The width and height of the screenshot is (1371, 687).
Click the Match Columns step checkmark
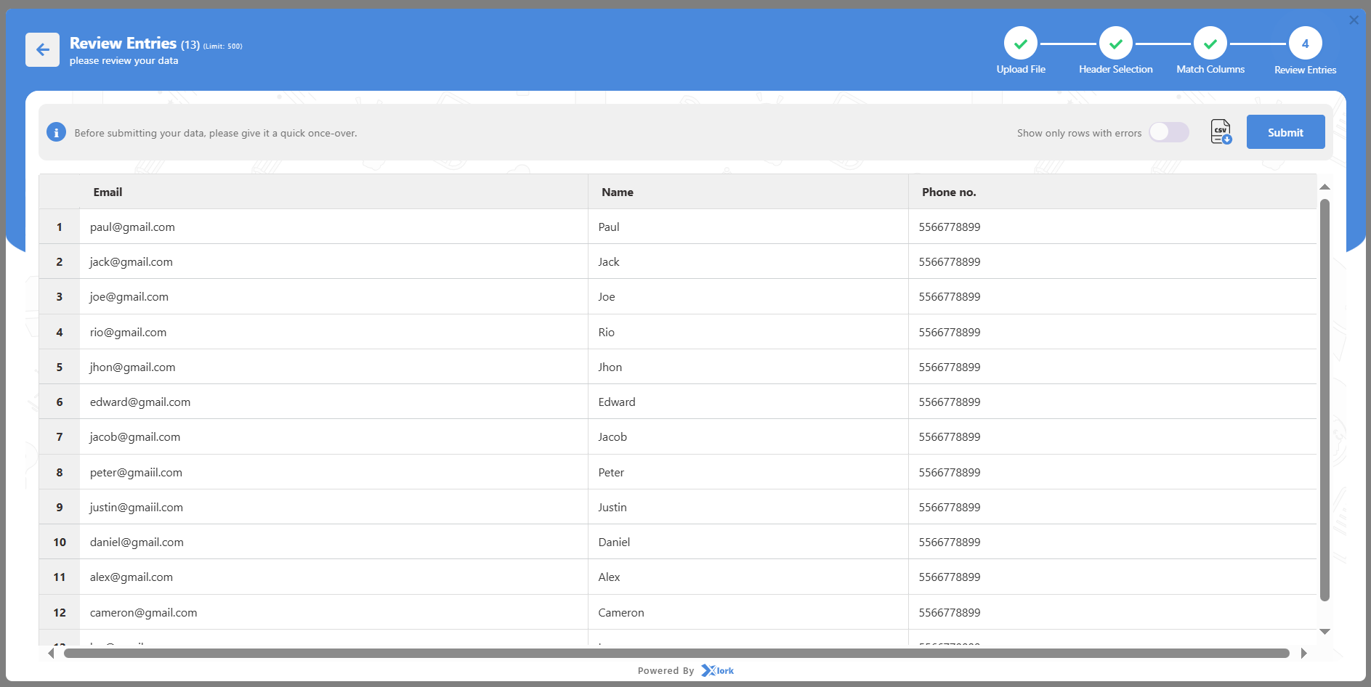tap(1210, 44)
